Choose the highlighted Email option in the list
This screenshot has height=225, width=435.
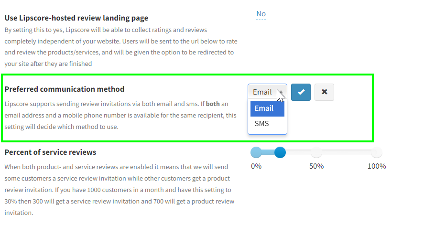(x=267, y=108)
